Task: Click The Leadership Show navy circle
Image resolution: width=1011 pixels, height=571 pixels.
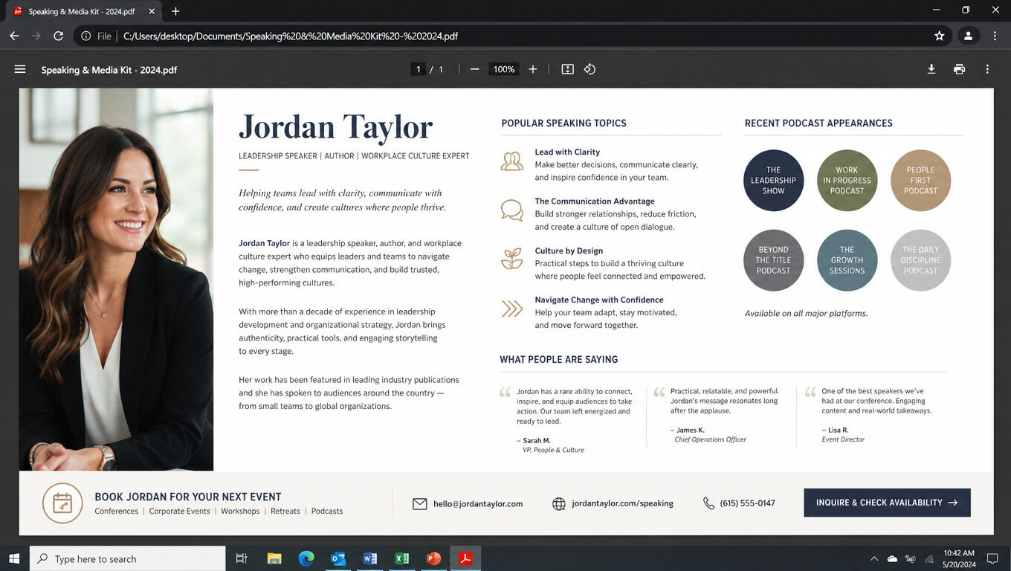Action: pyautogui.click(x=774, y=181)
